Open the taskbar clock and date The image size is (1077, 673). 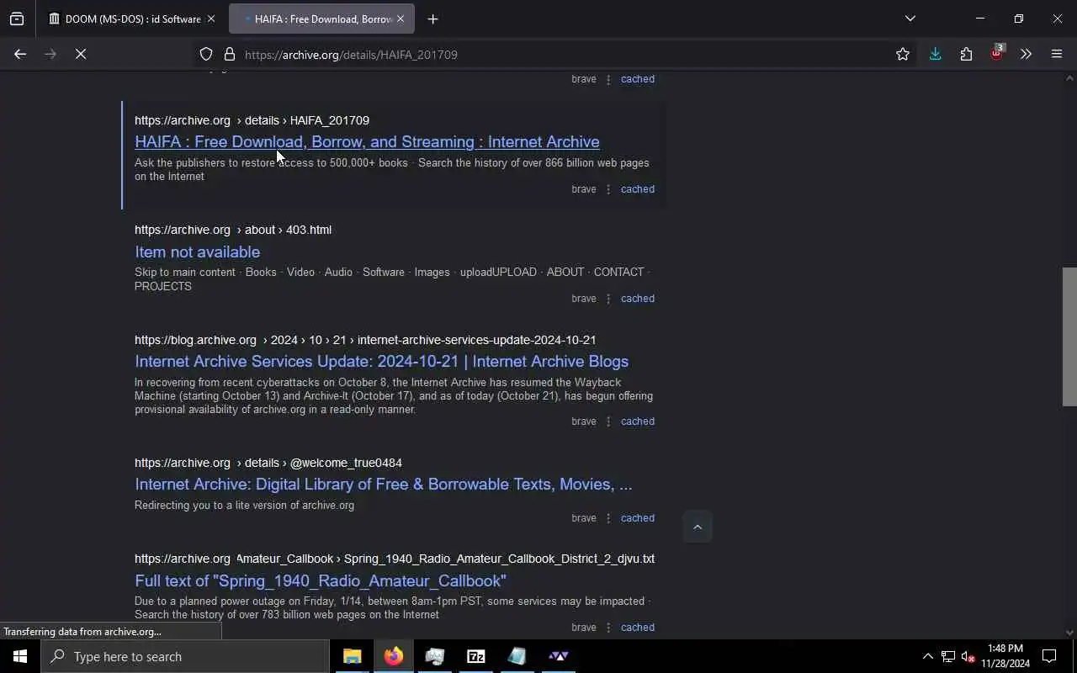coord(1005,656)
